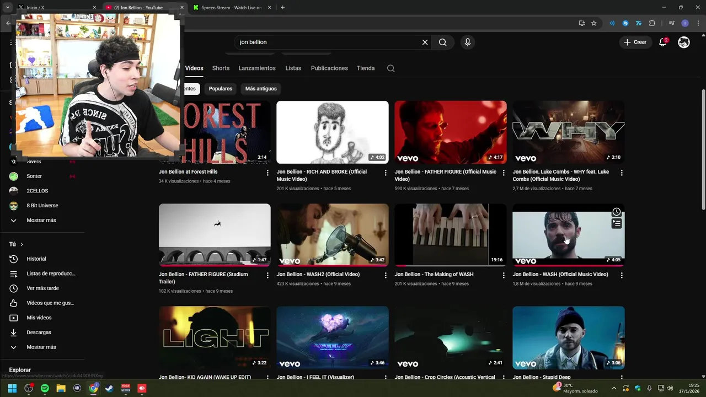Screen dimensions: 706x397
Task: Show hidden system tray icons chevron
Action: 614,388
